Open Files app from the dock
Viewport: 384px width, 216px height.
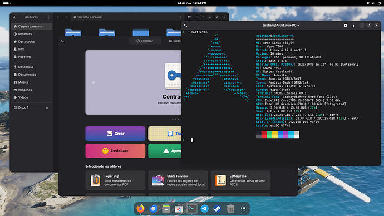tap(166, 208)
